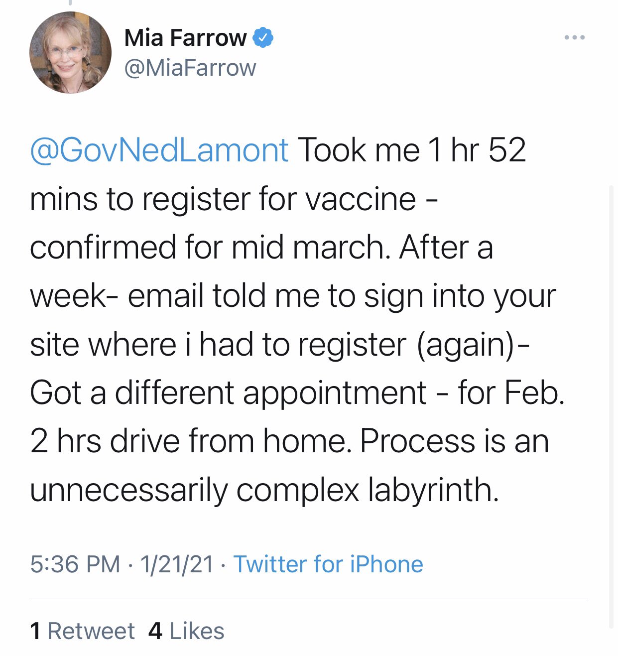Screen dimensions: 618x656
Task: Open Mia Farrow's profile picture
Action: tap(70, 53)
